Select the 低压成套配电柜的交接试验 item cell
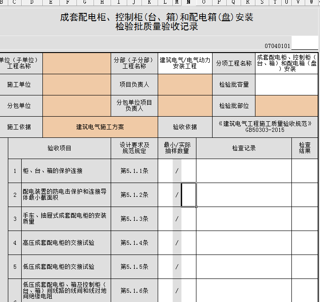320x302 pixels. click(x=65, y=267)
